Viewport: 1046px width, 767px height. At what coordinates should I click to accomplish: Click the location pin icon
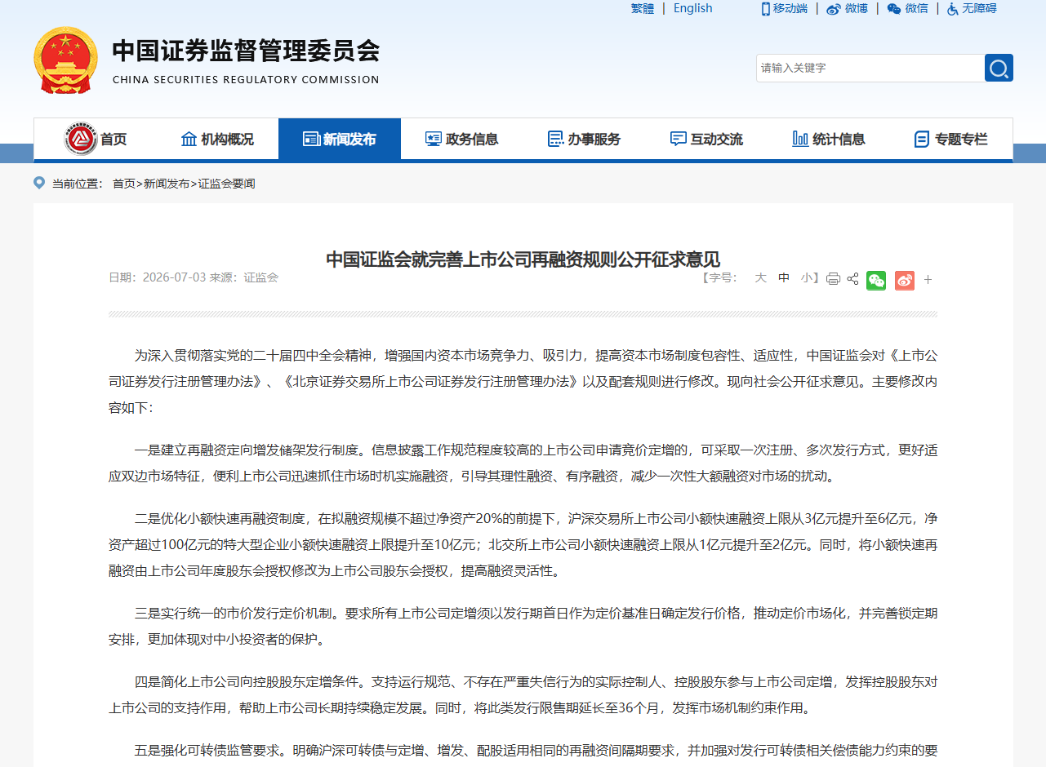(x=39, y=183)
